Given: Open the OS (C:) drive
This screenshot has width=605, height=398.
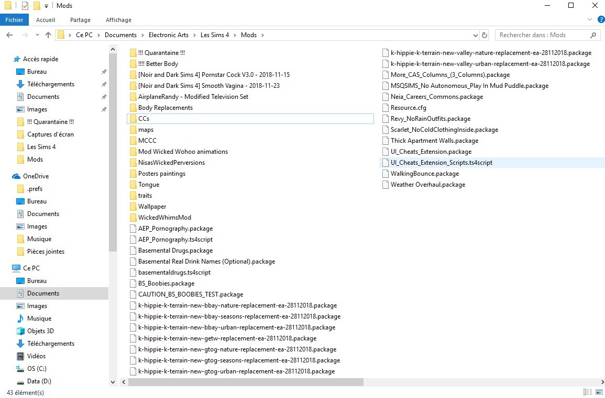Looking at the screenshot, I should (x=37, y=369).
